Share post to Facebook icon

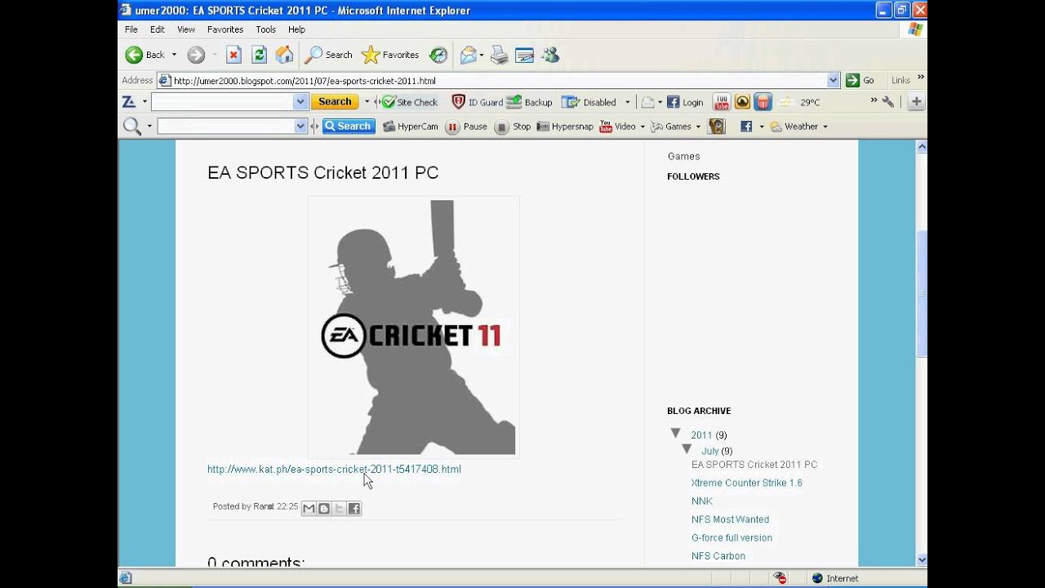(x=354, y=508)
